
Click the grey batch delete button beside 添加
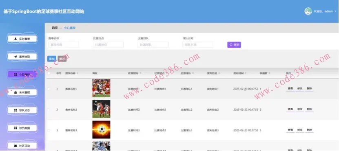[62, 59]
